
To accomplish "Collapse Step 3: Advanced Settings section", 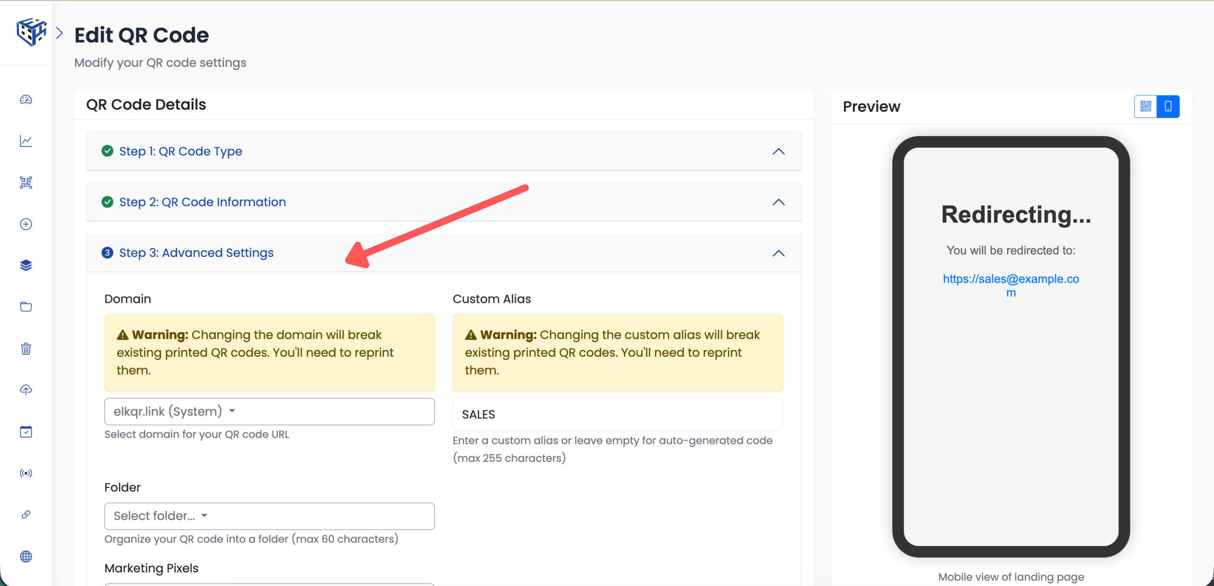I will (778, 253).
